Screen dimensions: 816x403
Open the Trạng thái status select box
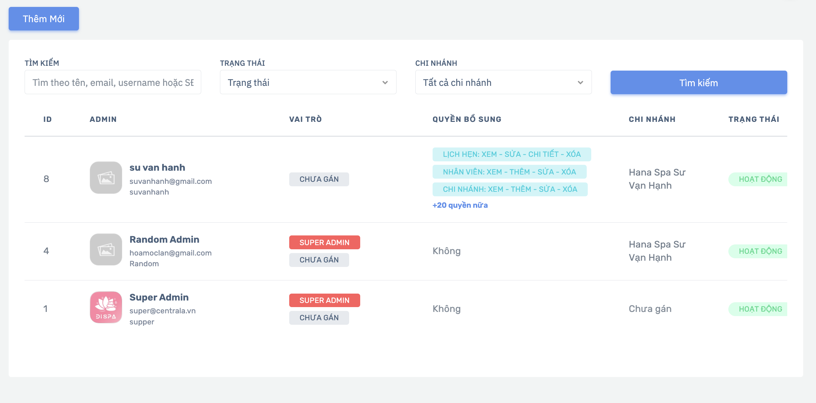308,82
